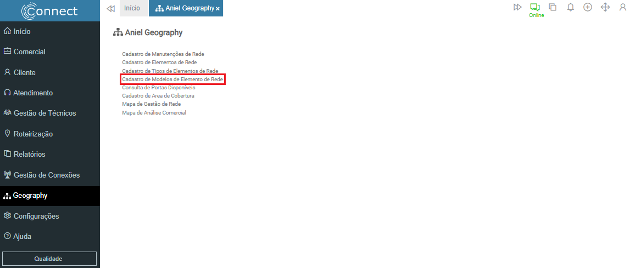This screenshot has width=630, height=268.
Task: Open Consulta de Portas Disponíveis link
Action: pyautogui.click(x=158, y=88)
